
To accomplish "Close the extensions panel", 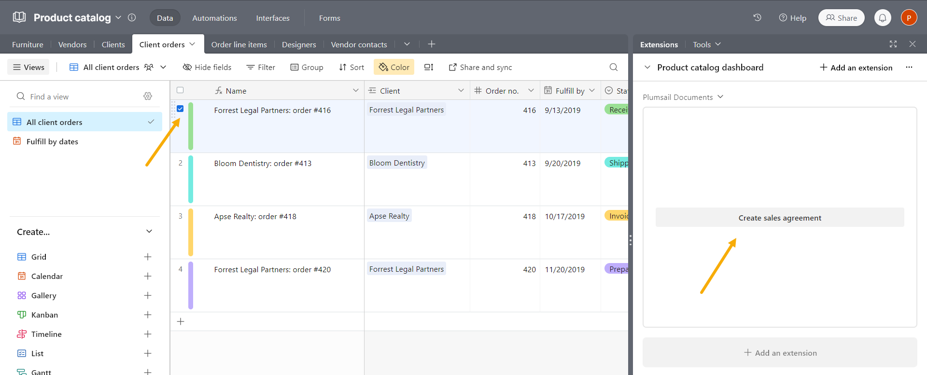I will click(913, 44).
